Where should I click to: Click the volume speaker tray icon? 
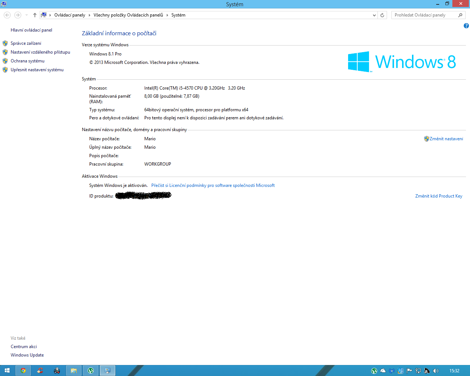point(435,371)
